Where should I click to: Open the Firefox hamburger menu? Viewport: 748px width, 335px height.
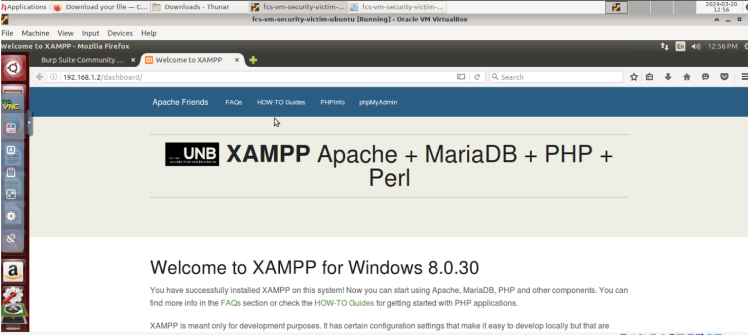[744, 77]
